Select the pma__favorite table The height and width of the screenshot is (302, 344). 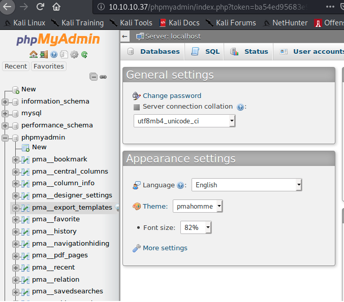pyautogui.click(x=56, y=219)
